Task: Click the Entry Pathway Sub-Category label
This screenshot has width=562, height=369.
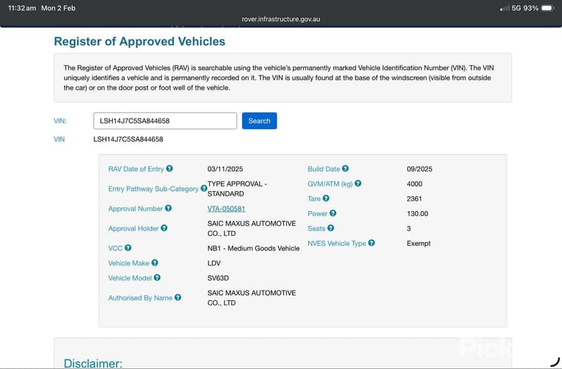Action: 154,189
